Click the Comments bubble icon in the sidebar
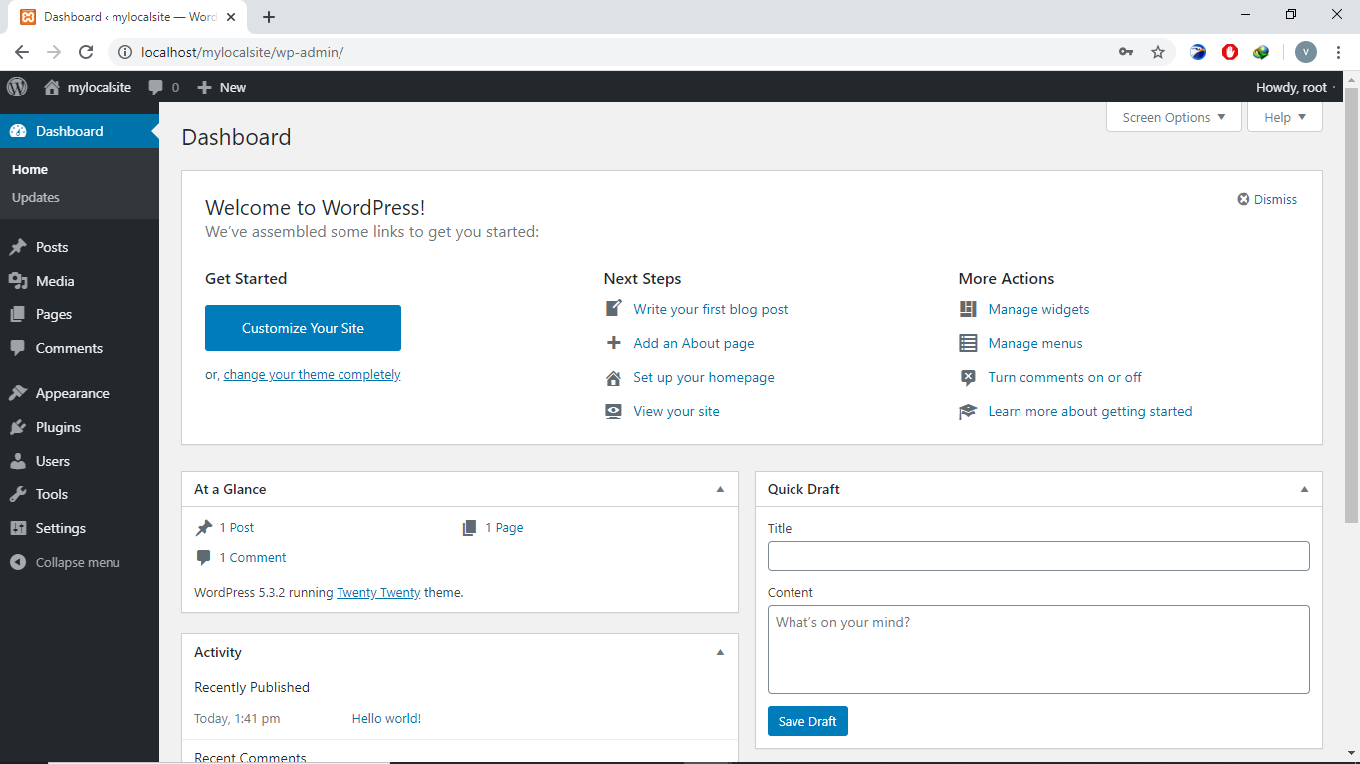1360x764 pixels. [x=18, y=348]
